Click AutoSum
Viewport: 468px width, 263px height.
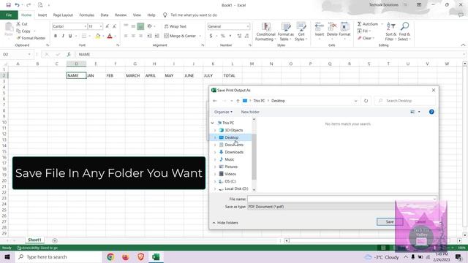click(x=368, y=24)
